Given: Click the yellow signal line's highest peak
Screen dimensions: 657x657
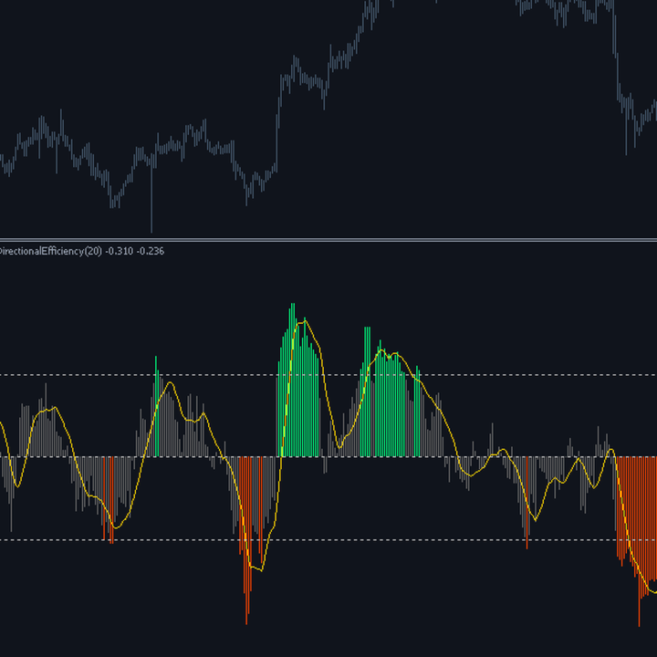Looking at the screenshot, I should pyautogui.click(x=305, y=321).
